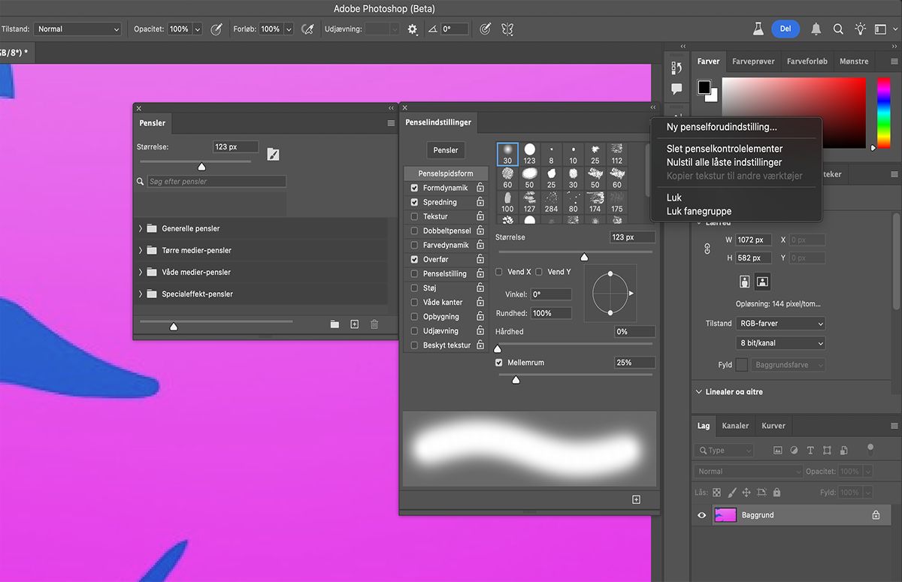Enable Tekstur checkbox

tap(414, 216)
